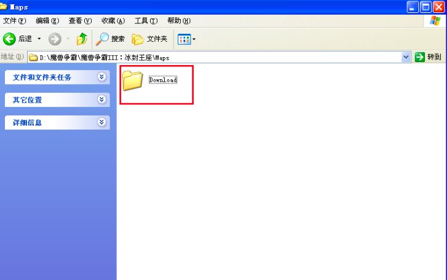Image resolution: width=447 pixels, height=280 pixels.
Task: Open the 工具(T) menu
Action: (146, 21)
